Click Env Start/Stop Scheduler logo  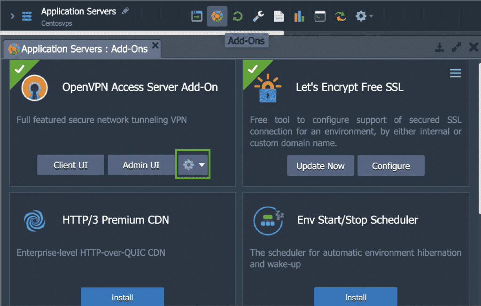(x=269, y=220)
